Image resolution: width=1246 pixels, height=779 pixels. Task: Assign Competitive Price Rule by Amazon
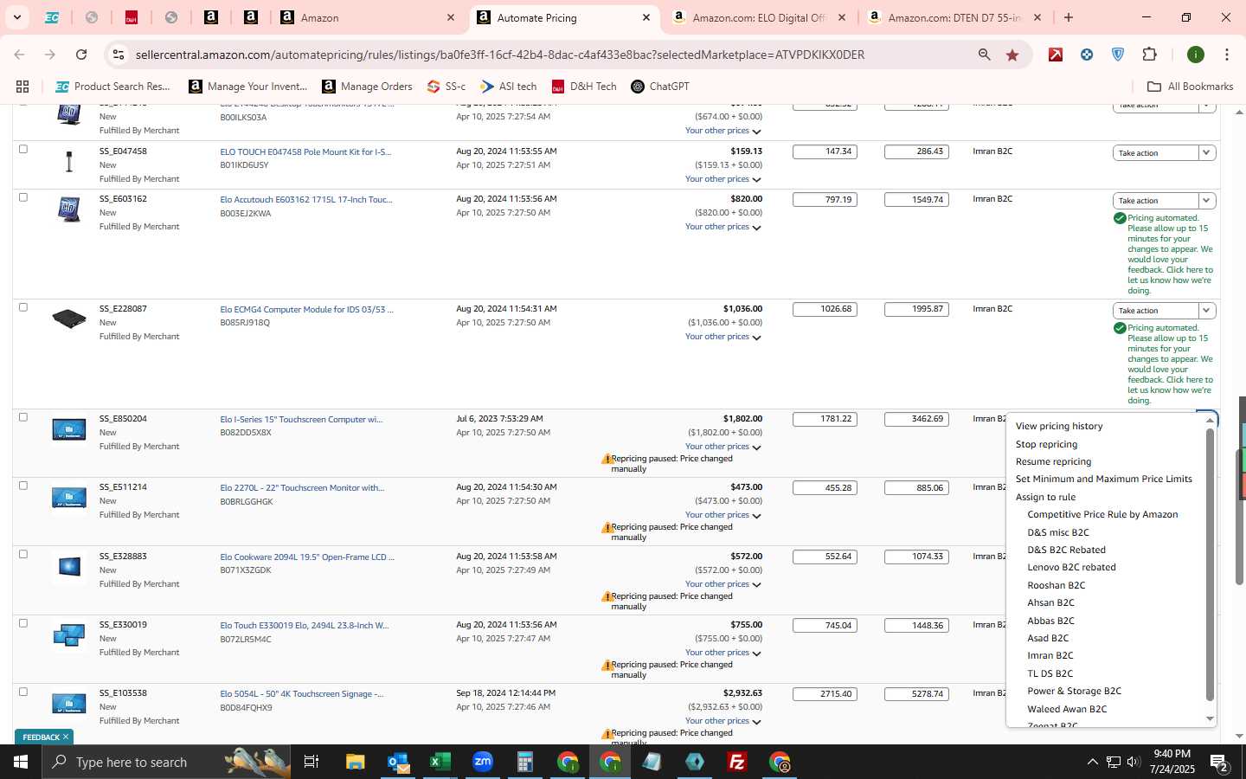[1102, 514]
